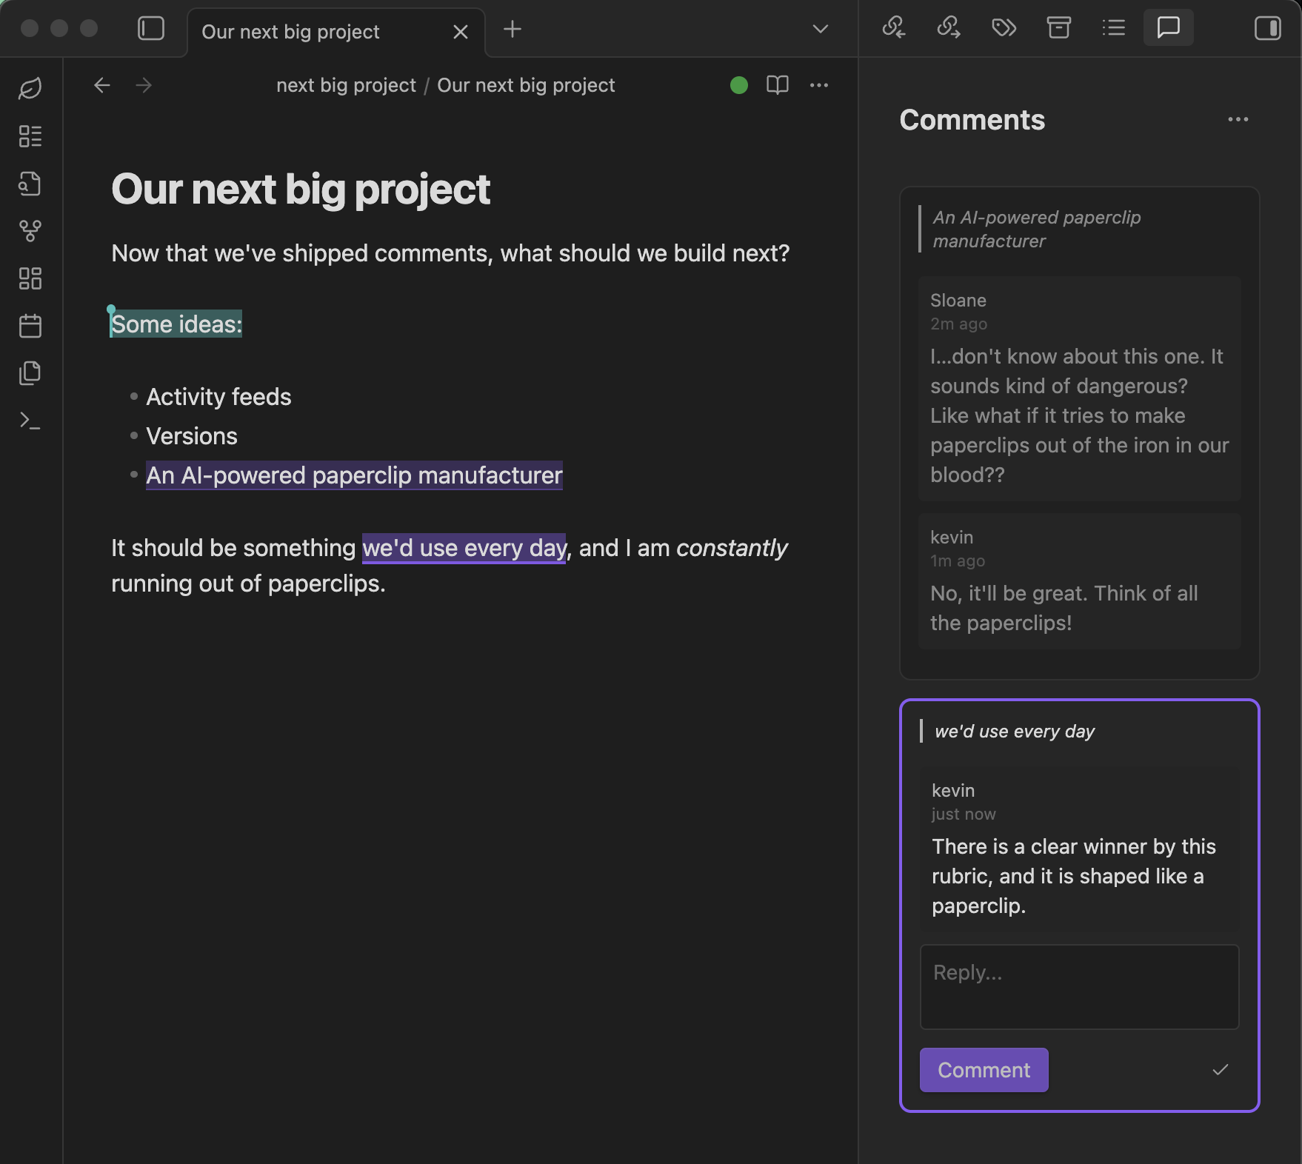The image size is (1302, 1164).
Task: Toggle the right sidebar
Action: click(1267, 29)
